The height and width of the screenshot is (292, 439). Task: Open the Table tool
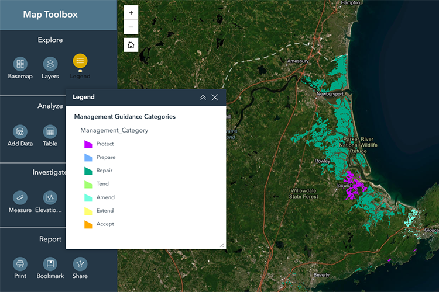(x=50, y=131)
